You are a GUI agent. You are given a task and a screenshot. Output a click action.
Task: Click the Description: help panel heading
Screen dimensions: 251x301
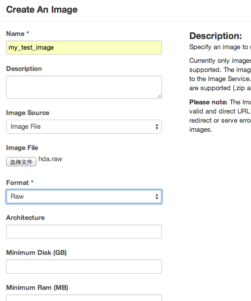point(216,36)
